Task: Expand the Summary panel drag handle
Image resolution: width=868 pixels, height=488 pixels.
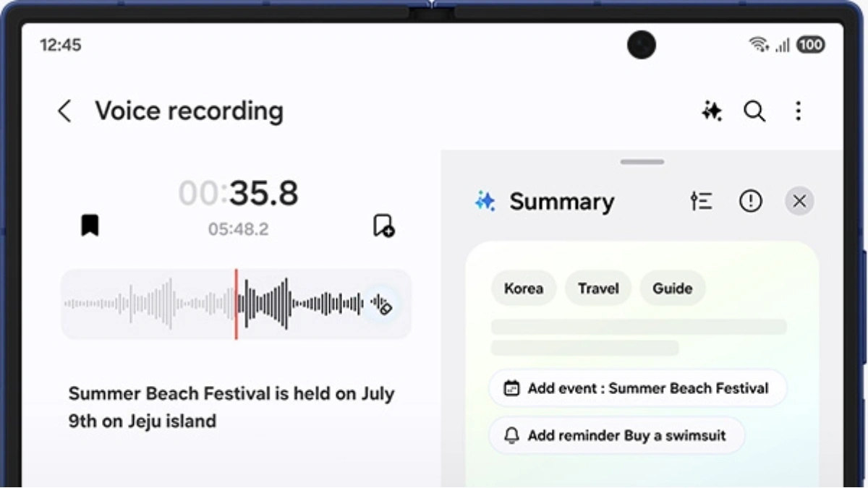Action: (x=642, y=162)
